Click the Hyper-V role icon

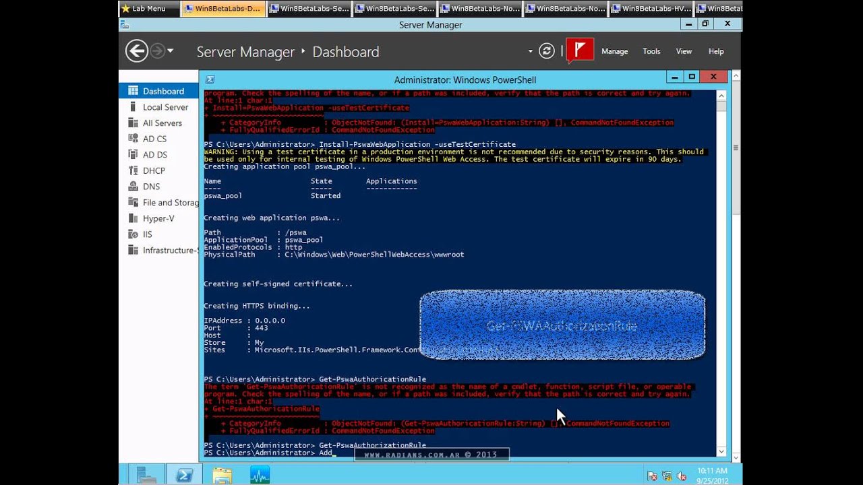click(x=132, y=218)
